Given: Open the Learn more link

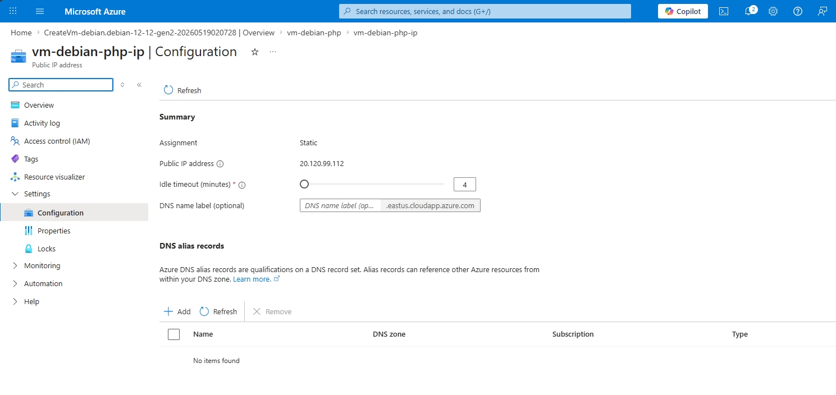Looking at the screenshot, I should [x=256, y=279].
